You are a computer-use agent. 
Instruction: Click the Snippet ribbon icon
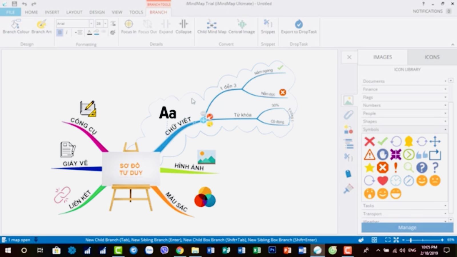pos(268,26)
